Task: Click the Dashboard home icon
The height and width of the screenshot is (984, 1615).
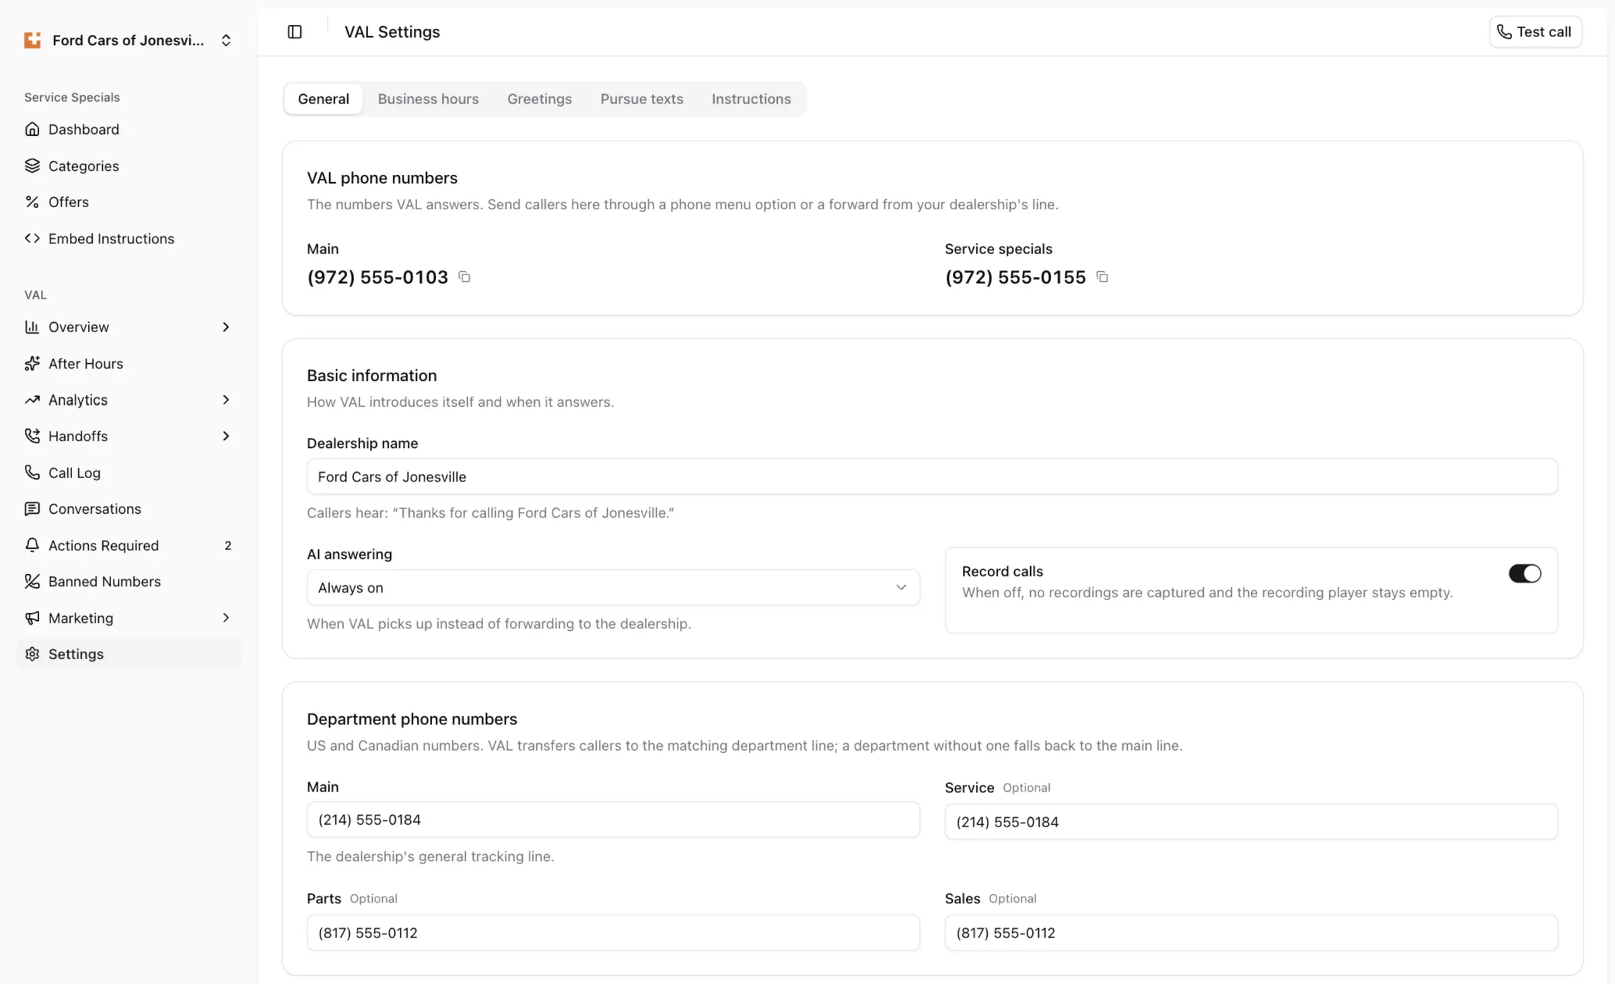Action: [32, 129]
